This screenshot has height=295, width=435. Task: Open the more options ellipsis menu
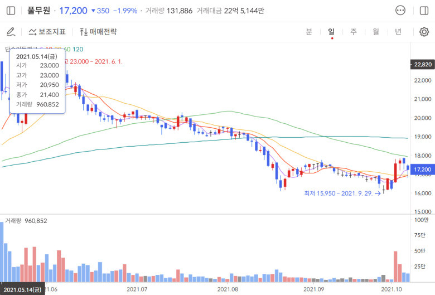[400, 11]
